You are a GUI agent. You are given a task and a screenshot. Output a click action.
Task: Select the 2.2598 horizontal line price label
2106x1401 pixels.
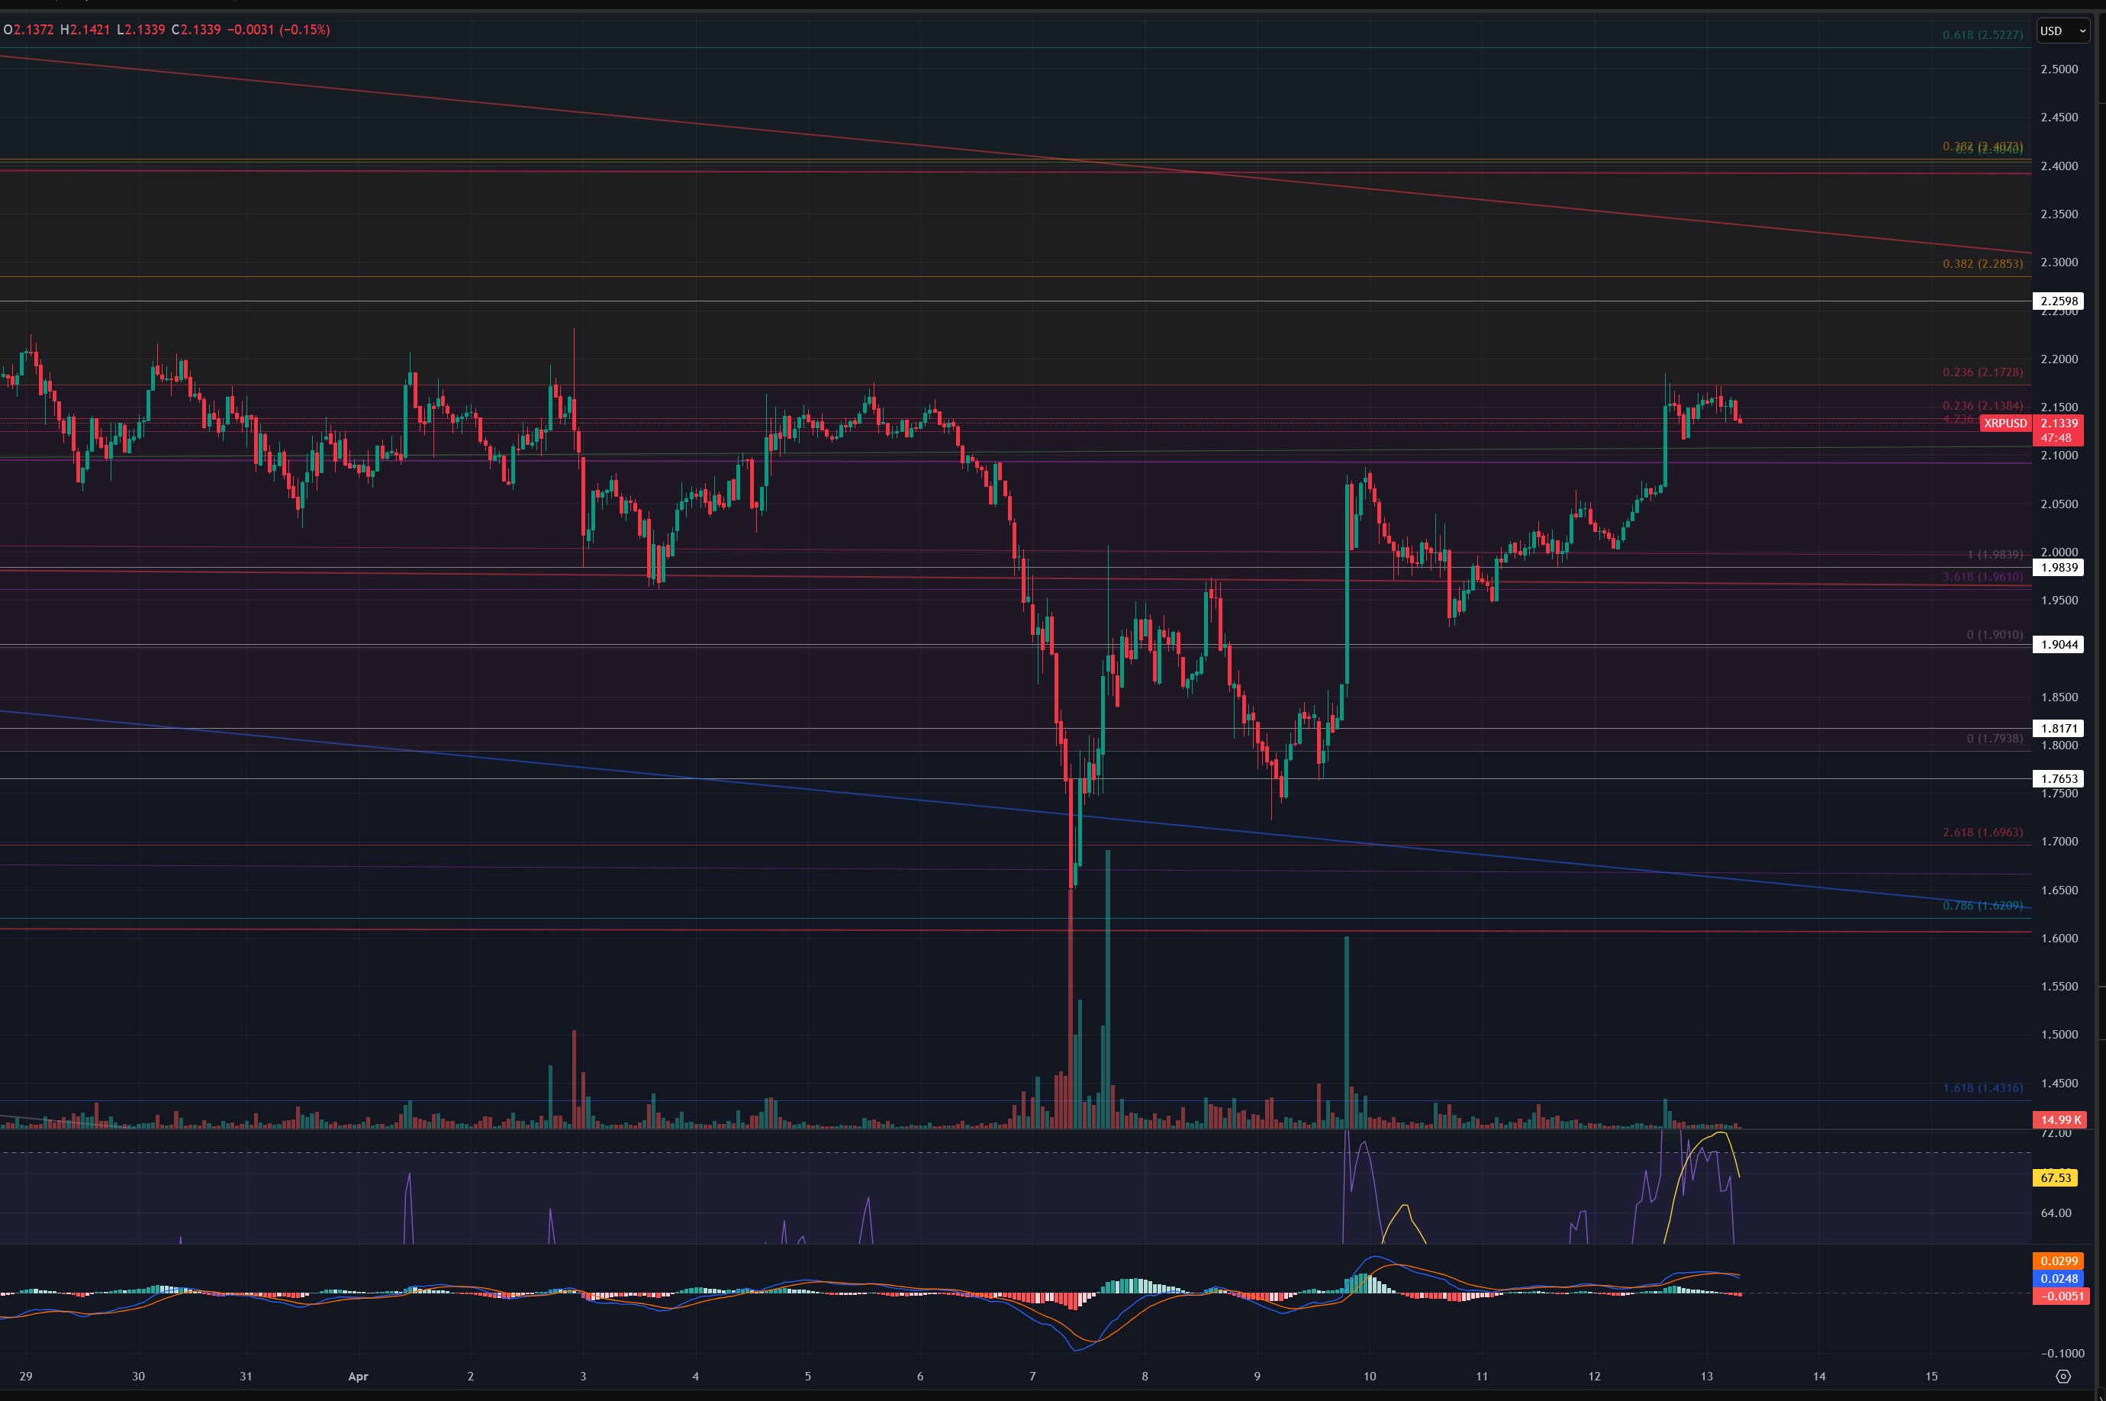(x=2058, y=301)
